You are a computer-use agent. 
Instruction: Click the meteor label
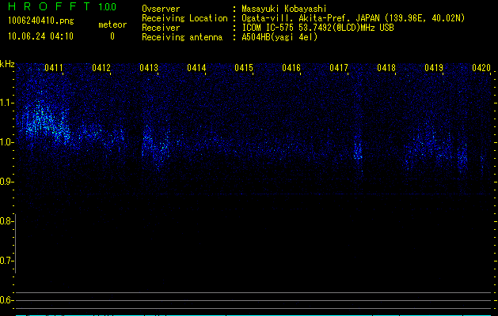pos(112,24)
